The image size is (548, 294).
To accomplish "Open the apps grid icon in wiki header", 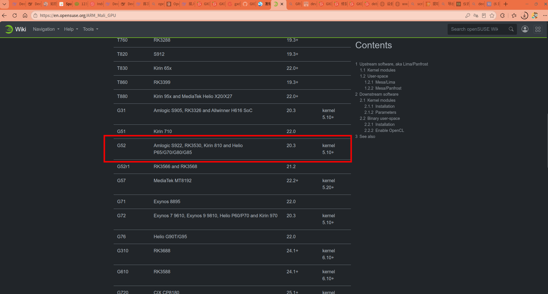I will (x=538, y=29).
